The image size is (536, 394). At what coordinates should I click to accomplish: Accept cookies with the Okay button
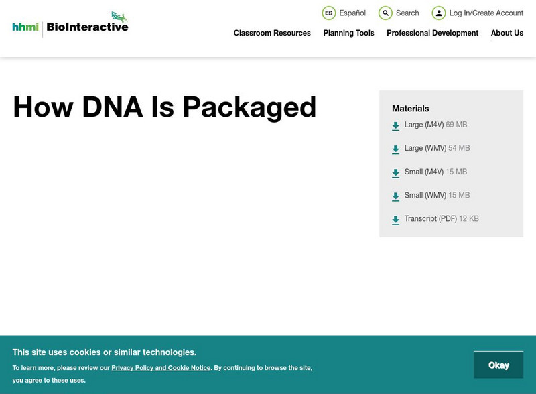(498, 365)
